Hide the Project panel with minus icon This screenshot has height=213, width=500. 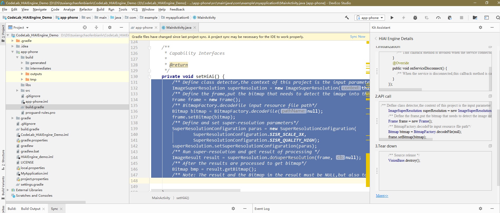point(121,27)
